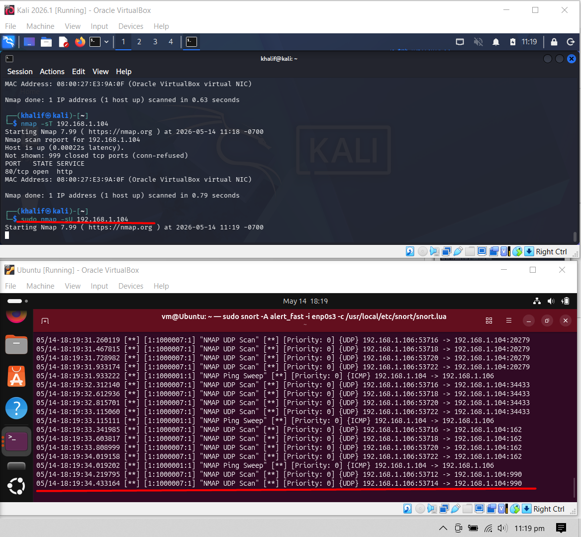Click USB devices icon in Kali VM status bar
Screen dimensions: 581x537
click(x=458, y=251)
